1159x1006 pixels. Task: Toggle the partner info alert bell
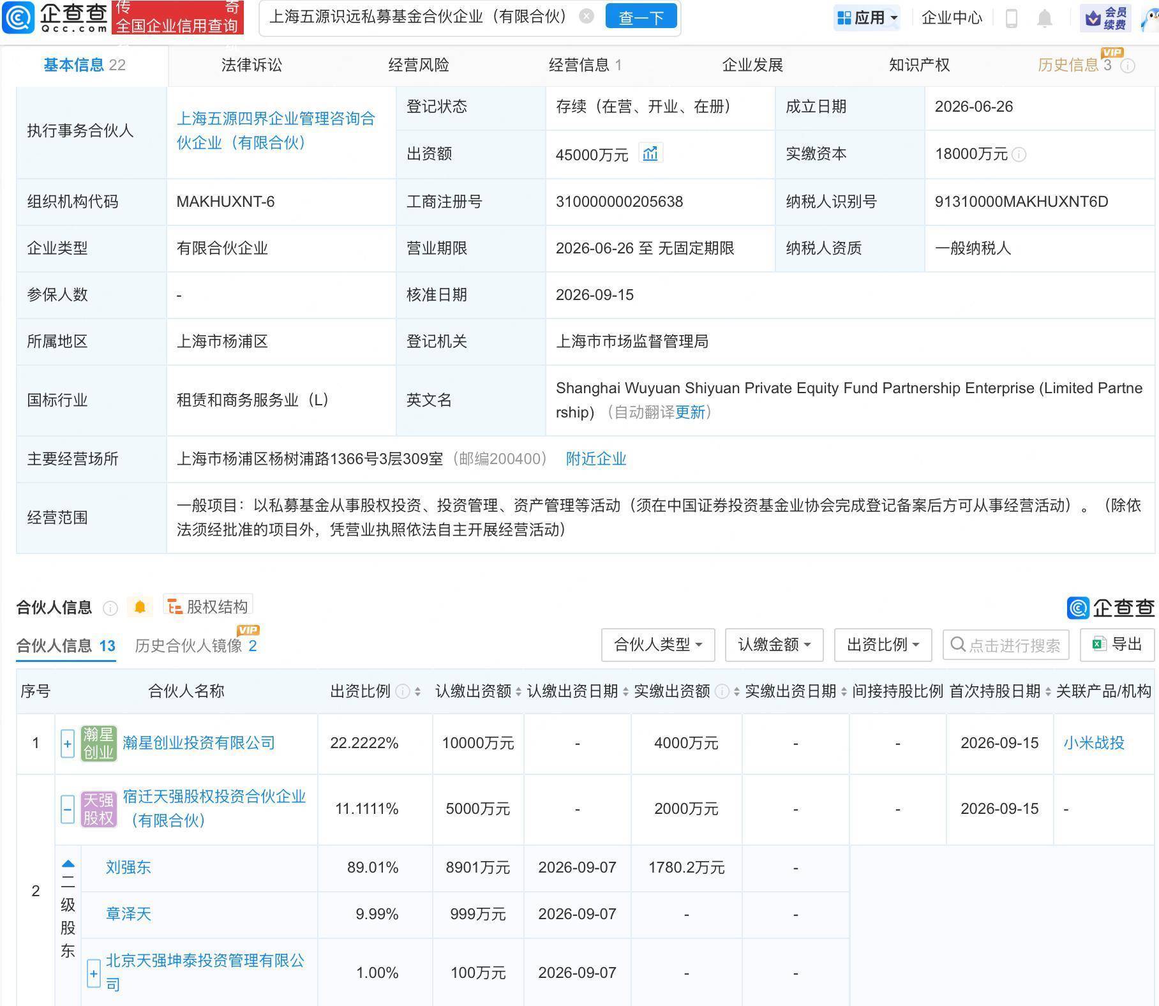tap(140, 606)
